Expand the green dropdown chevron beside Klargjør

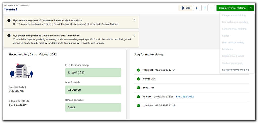(251, 8)
